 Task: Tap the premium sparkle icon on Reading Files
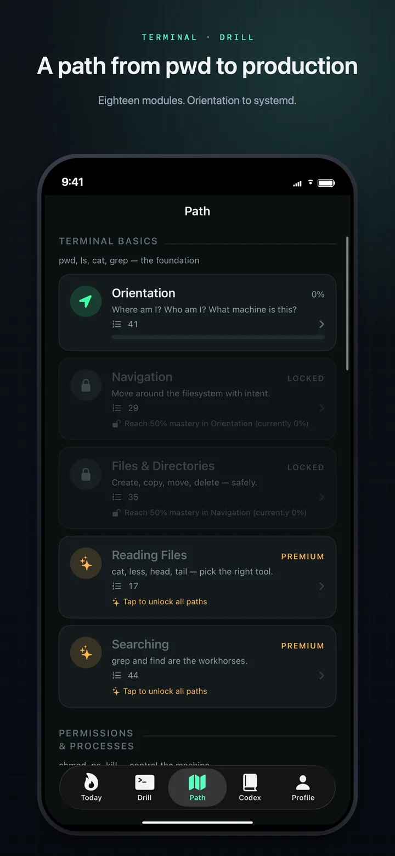(86, 563)
